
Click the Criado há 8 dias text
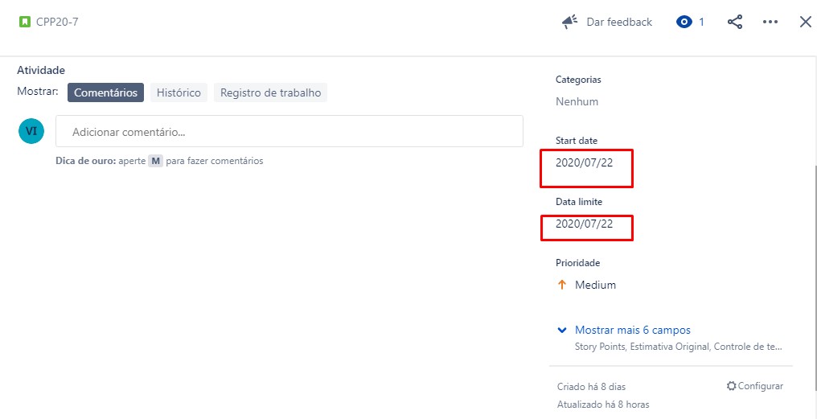[591, 387]
